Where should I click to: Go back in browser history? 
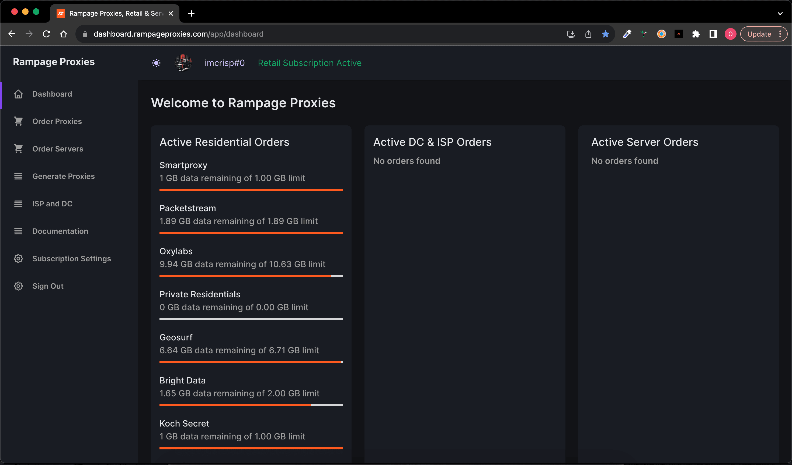(12, 34)
